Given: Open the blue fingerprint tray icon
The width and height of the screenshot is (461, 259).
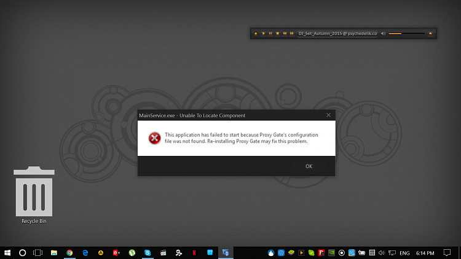Looking at the screenshot, I should pyautogui.click(x=281, y=253).
